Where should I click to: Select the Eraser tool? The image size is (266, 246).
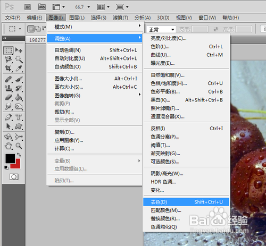pos(8,97)
